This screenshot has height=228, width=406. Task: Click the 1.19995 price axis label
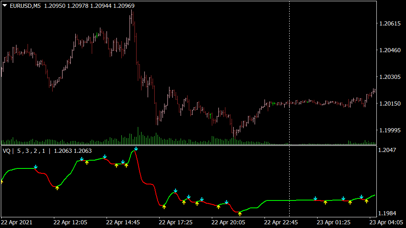click(x=390, y=130)
